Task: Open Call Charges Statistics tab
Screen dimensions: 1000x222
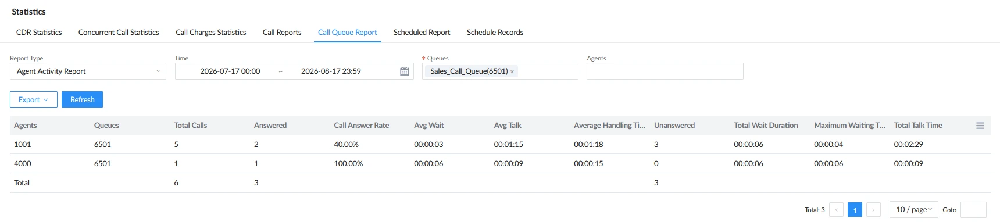Action: 211,33
